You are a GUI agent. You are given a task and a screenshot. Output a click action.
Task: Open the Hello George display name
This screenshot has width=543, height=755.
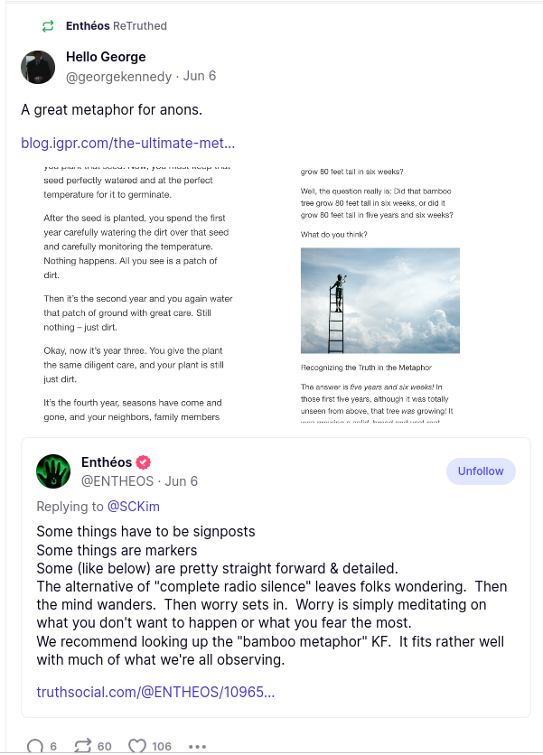pos(106,57)
